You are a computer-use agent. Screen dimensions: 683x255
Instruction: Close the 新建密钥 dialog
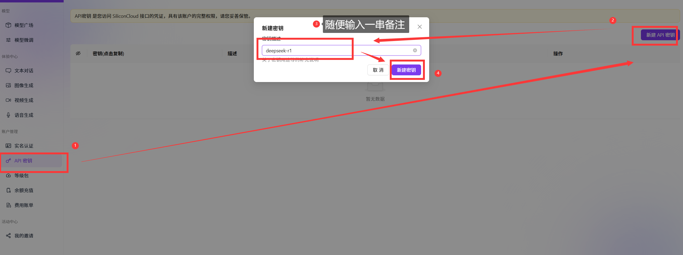[419, 27]
